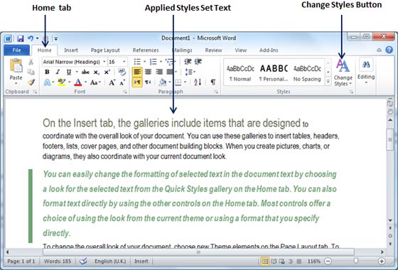Click the Words: 185 status entry
The width and height of the screenshot is (398, 270).
pos(58,261)
